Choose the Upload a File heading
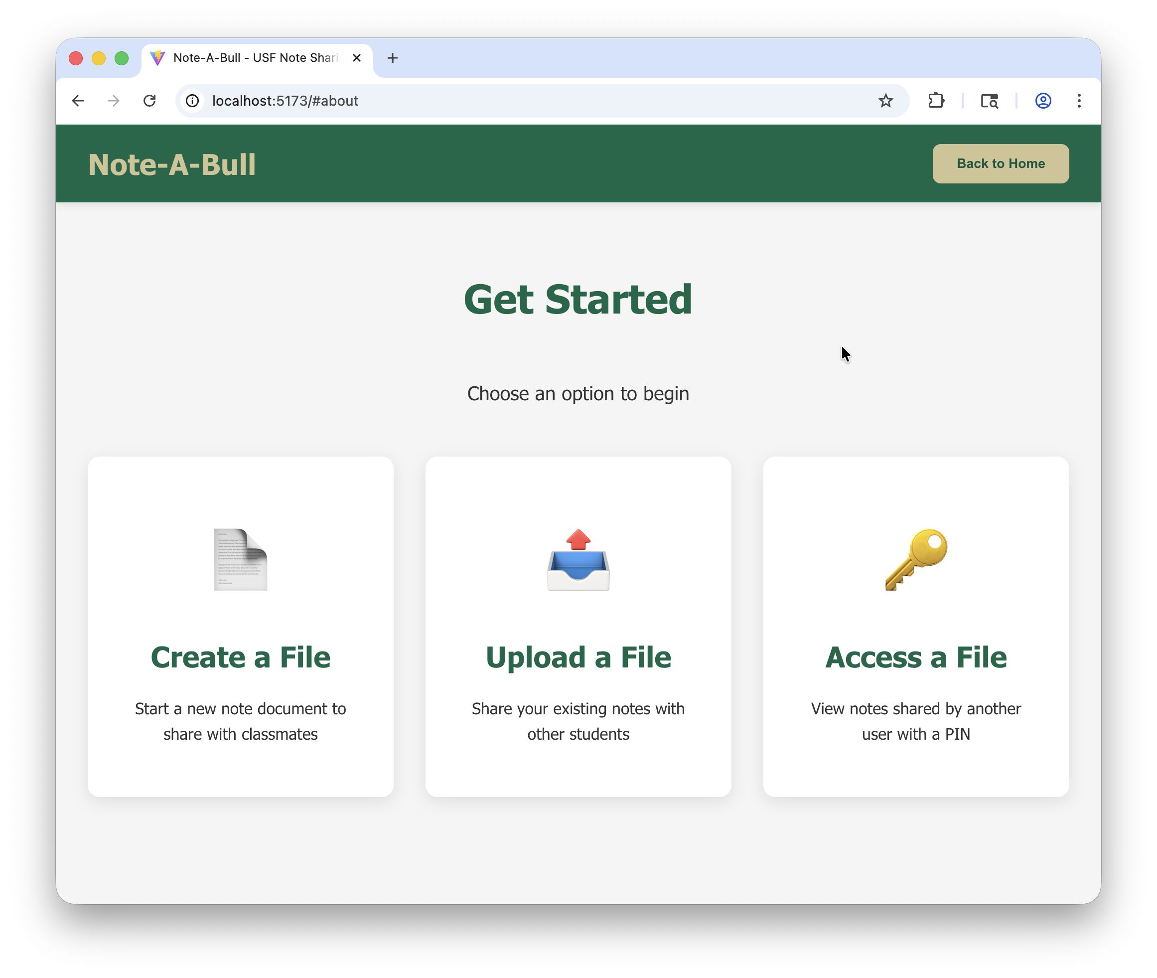The image size is (1157, 978). (x=578, y=657)
